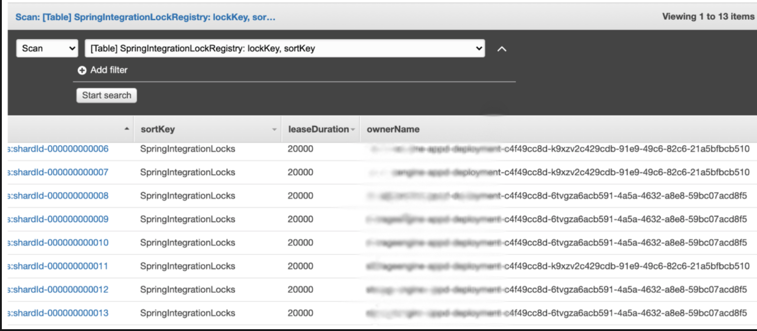This screenshot has width=757, height=331.
Task: Click the sort arrow beside the sortKey header
Action: [274, 129]
